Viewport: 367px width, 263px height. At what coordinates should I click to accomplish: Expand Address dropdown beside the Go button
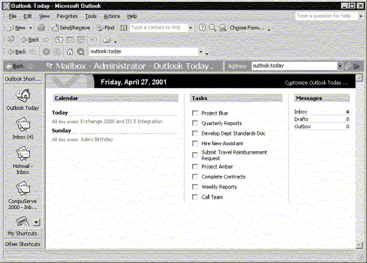(x=340, y=66)
